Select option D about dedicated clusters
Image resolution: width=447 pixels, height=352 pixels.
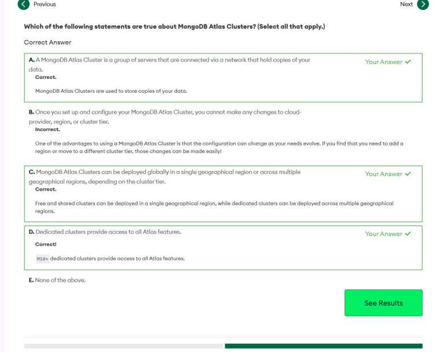click(105, 232)
